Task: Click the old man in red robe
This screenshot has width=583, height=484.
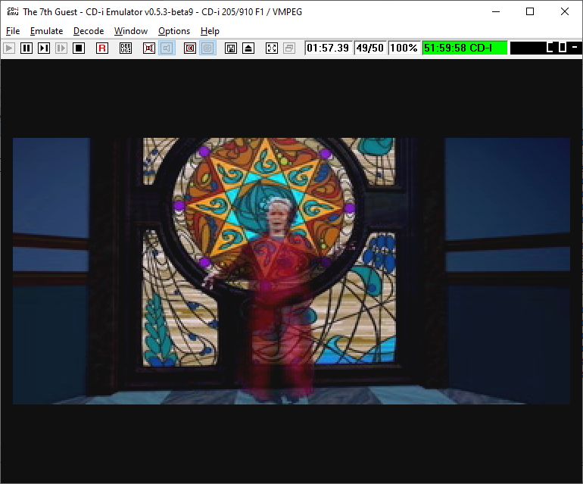Action: pos(277,298)
